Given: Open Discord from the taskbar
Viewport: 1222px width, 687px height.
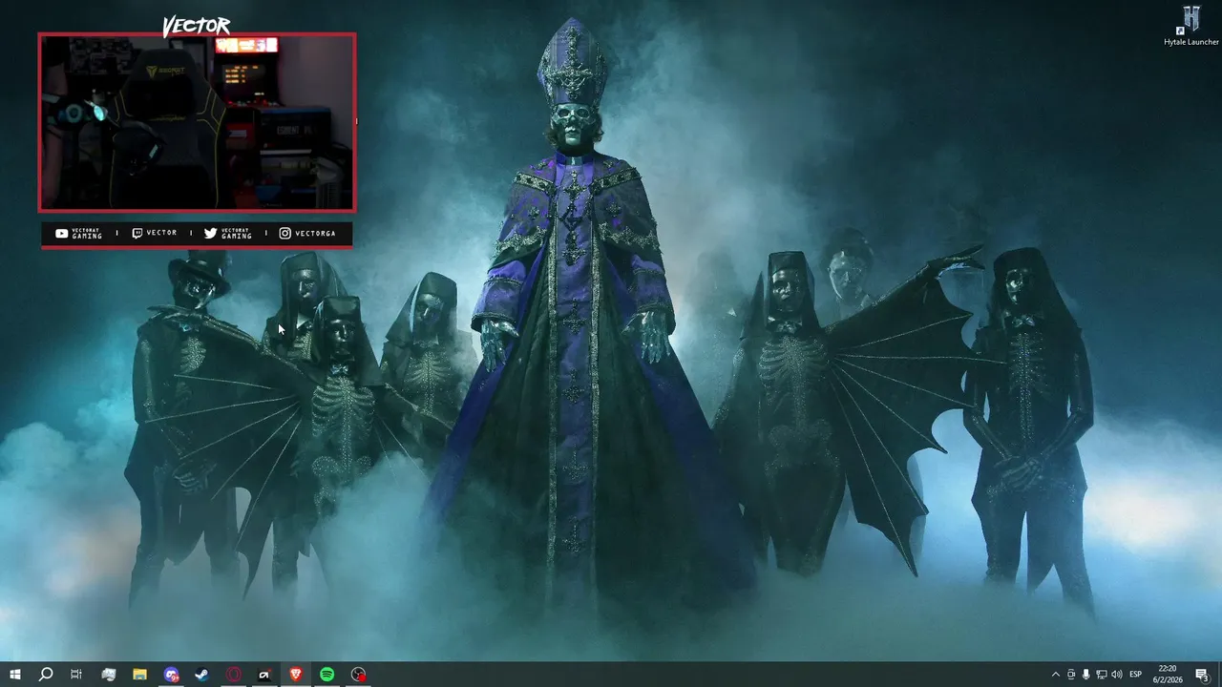Looking at the screenshot, I should tap(171, 675).
